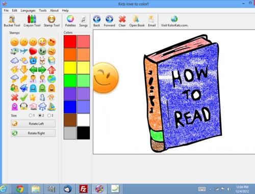Viewport: 255px width, 194px height.
Task: Open the Edit menu
Action: pos(14,11)
